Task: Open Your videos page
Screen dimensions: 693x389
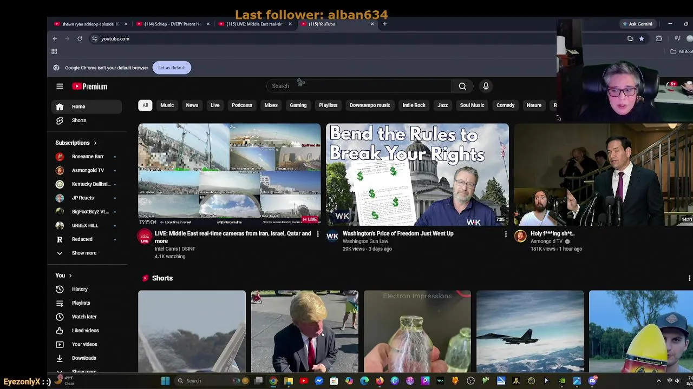Action: coord(87,344)
